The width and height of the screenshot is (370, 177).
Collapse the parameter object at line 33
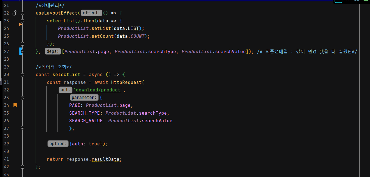[23, 98]
